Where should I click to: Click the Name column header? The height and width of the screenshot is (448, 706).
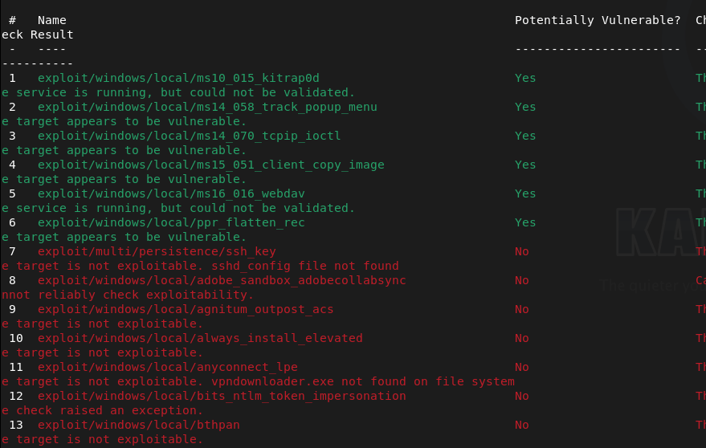pos(51,20)
